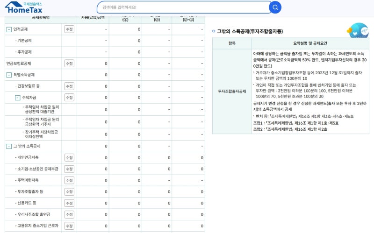The height and width of the screenshot is (233, 374).
Task: Select the 우리사주조합 출연금 row label
Action: coord(34,214)
